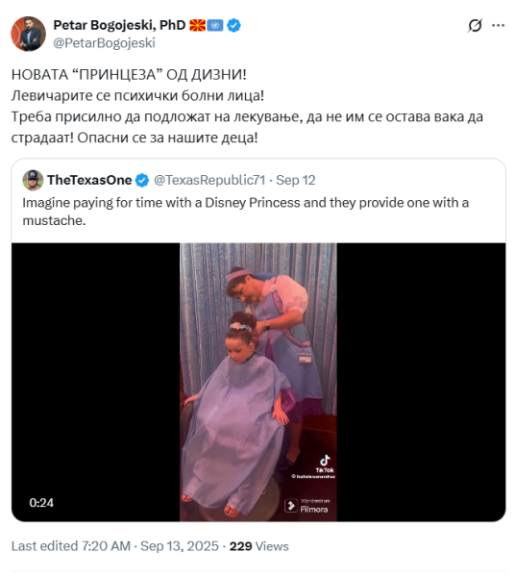The width and height of the screenshot is (515, 577).
Task: Open TheTexasOne profile name link
Action: tap(89, 180)
